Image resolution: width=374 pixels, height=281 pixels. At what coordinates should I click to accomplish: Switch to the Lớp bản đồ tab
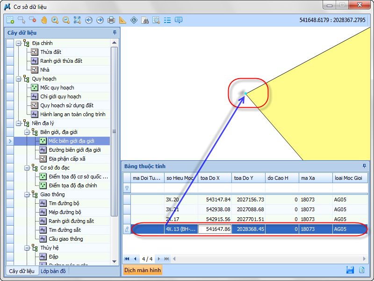(x=53, y=271)
